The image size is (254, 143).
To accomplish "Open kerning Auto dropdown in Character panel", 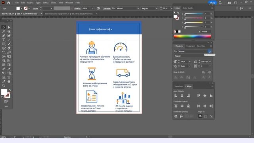I will 190,66.
